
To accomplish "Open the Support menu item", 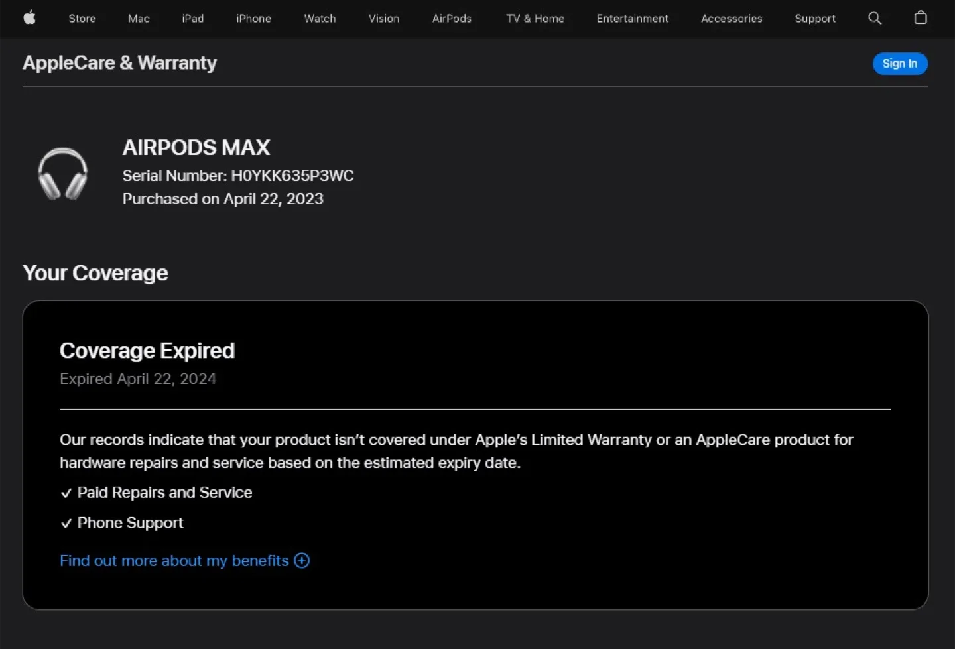I will click(815, 19).
